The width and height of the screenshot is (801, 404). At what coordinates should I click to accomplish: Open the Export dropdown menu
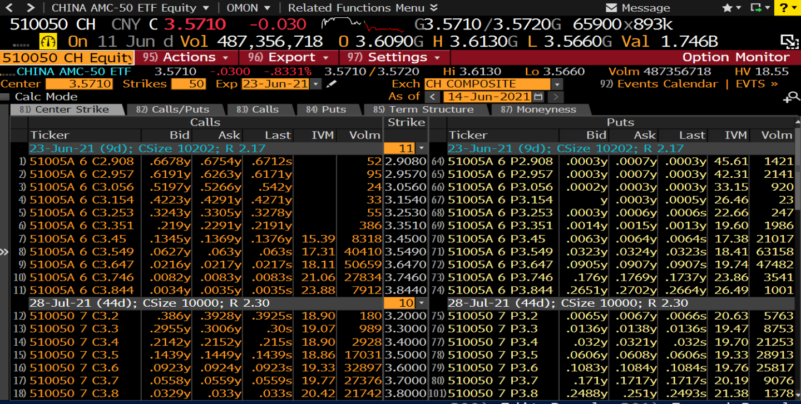pos(289,57)
